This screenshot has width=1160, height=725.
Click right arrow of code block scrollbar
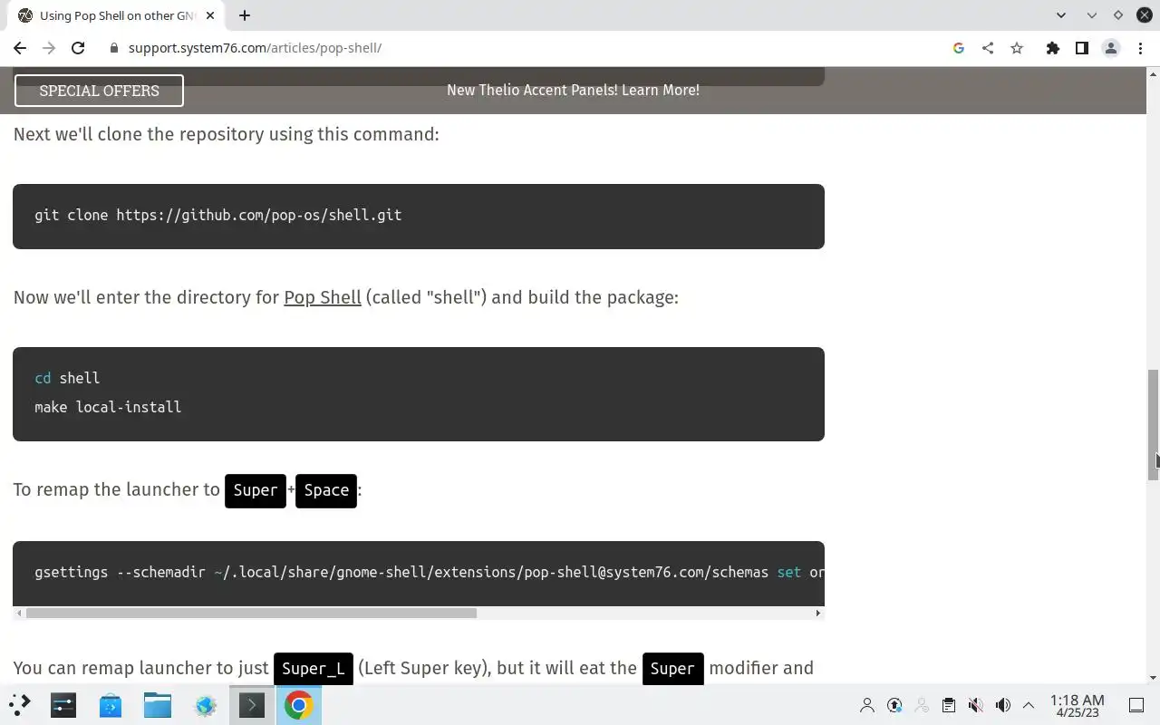817,613
